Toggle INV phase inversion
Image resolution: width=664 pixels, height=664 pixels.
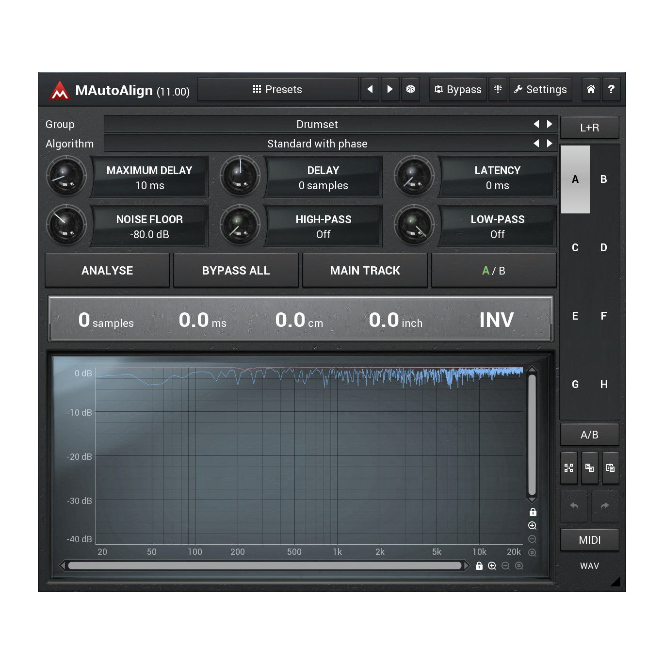(x=496, y=320)
